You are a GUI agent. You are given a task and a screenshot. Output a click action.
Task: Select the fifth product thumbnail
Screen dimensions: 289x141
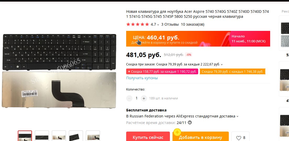coord(93,136)
